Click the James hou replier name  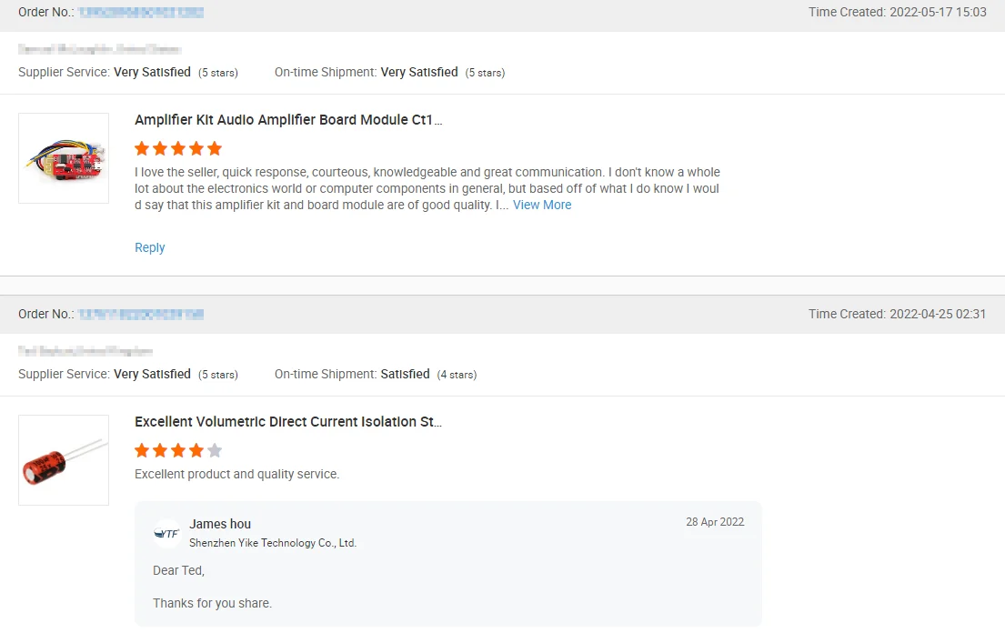point(220,524)
